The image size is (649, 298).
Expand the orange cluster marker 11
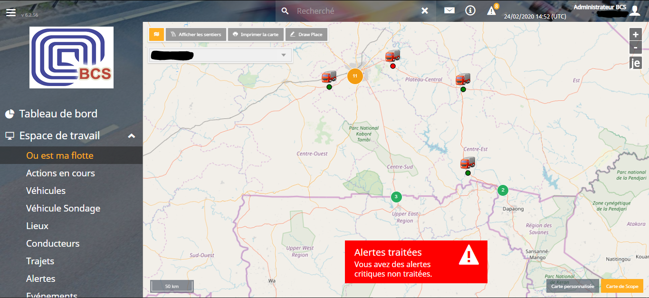[x=355, y=76]
